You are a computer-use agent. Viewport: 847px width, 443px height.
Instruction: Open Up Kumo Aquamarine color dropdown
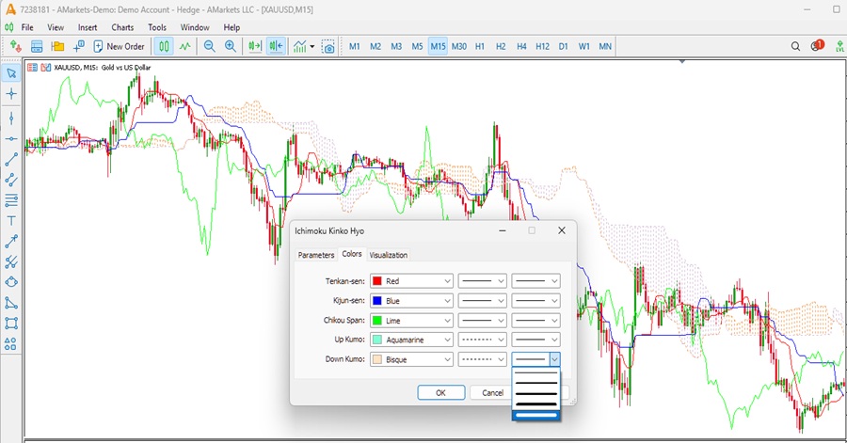[x=411, y=340]
